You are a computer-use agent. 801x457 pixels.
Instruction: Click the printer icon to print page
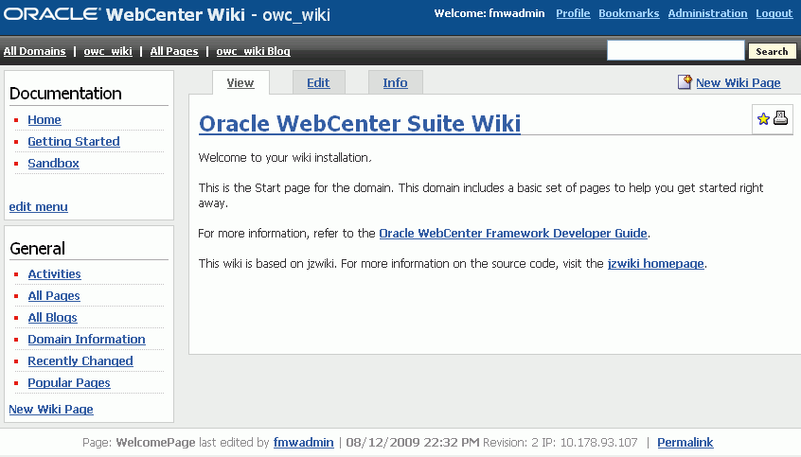pos(780,118)
